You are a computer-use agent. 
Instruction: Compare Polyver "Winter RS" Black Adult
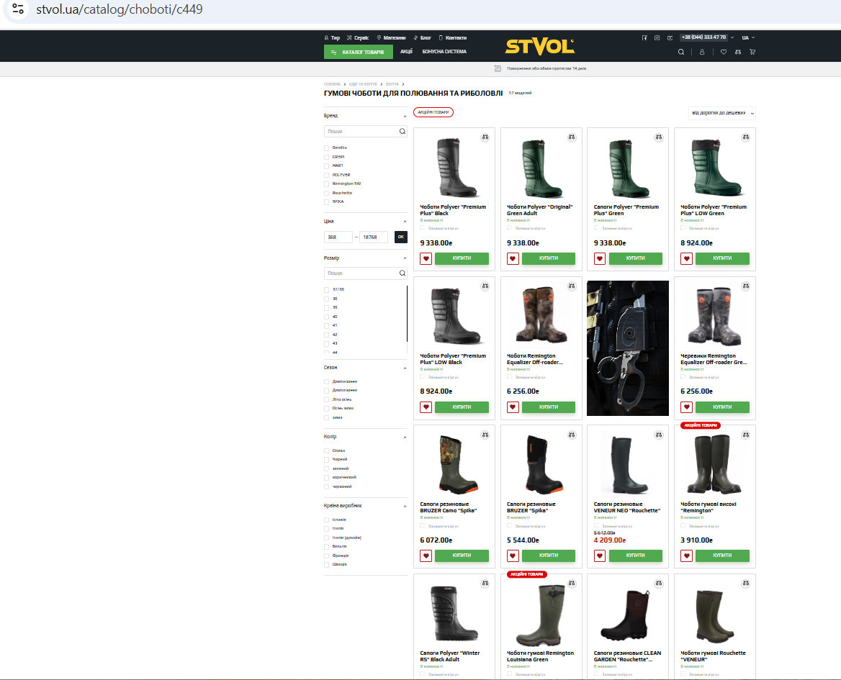coord(485,584)
